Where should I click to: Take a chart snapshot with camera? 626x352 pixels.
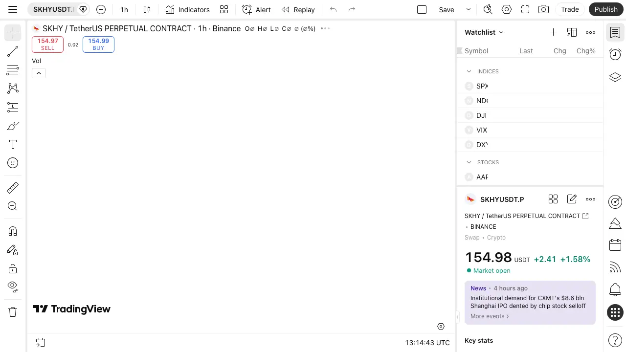pos(543,9)
